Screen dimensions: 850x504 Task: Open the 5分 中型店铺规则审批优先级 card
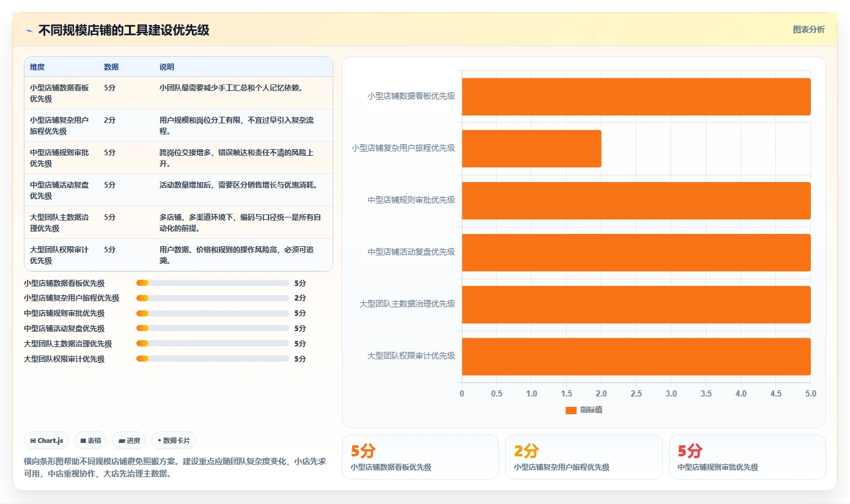(x=747, y=457)
